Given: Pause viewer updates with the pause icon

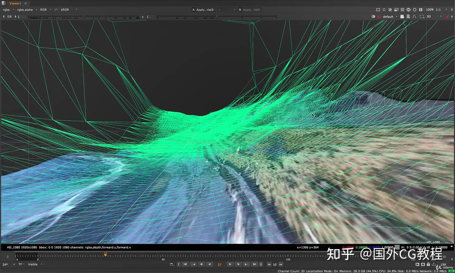Looking at the screenshot, I should pos(421,10).
